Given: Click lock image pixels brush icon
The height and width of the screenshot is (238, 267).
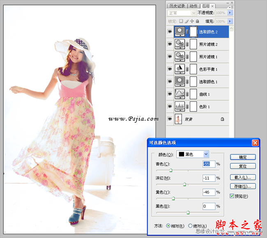Looking at the screenshot, I should pyautogui.click(x=186, y=21).
